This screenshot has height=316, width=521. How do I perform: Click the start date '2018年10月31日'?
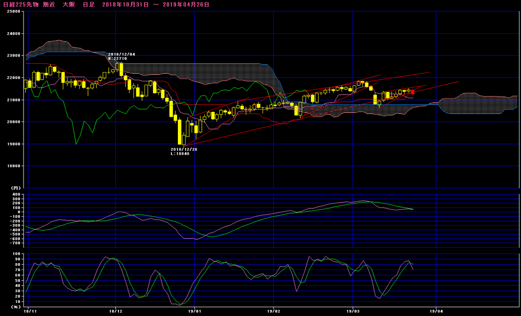click(126, 4)
